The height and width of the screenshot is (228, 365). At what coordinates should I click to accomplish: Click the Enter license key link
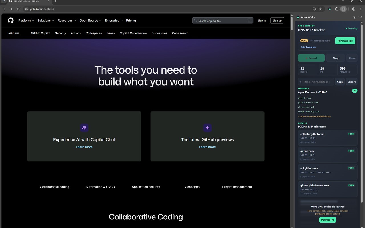point(308,47)
